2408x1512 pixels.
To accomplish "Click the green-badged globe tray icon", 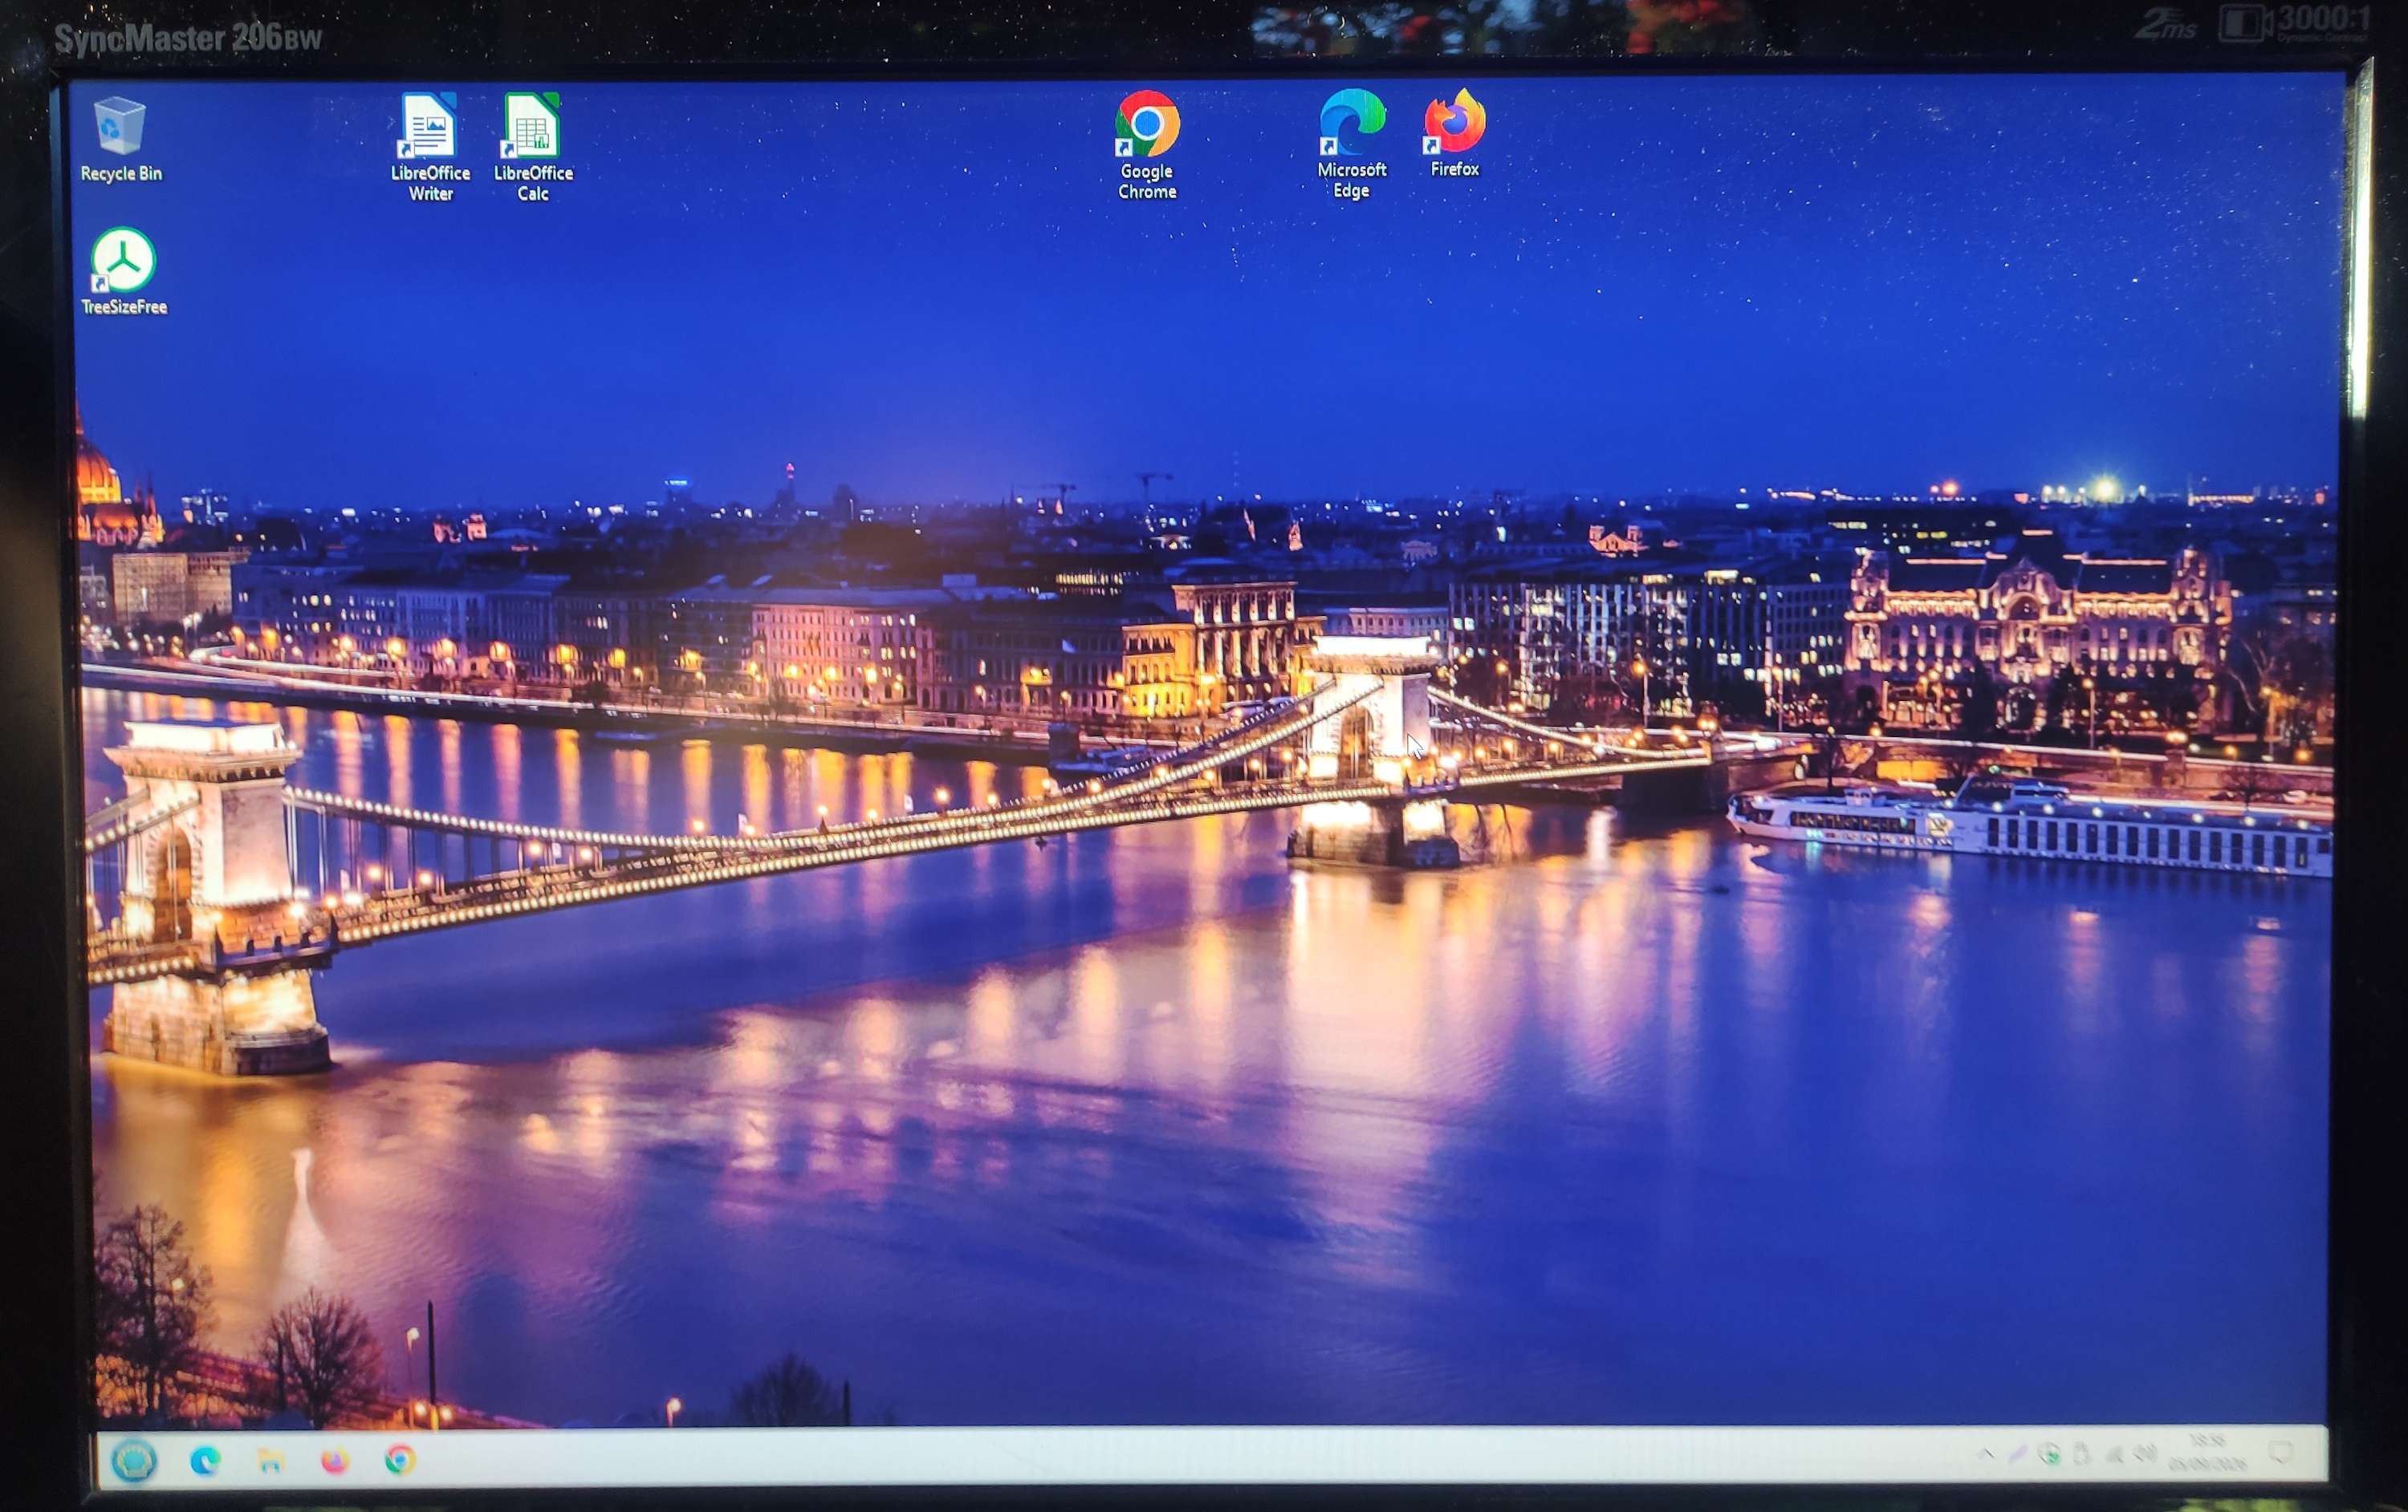I will (x=2049, y=1454).
